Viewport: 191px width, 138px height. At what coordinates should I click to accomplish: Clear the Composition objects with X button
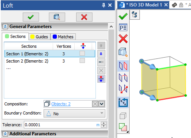pyautogui.click(x=95, y=104)
